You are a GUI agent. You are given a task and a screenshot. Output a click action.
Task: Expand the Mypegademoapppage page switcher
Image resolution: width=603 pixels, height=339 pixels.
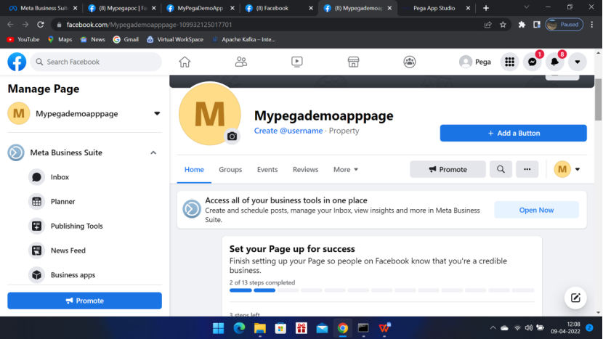[x=157, y=114]
